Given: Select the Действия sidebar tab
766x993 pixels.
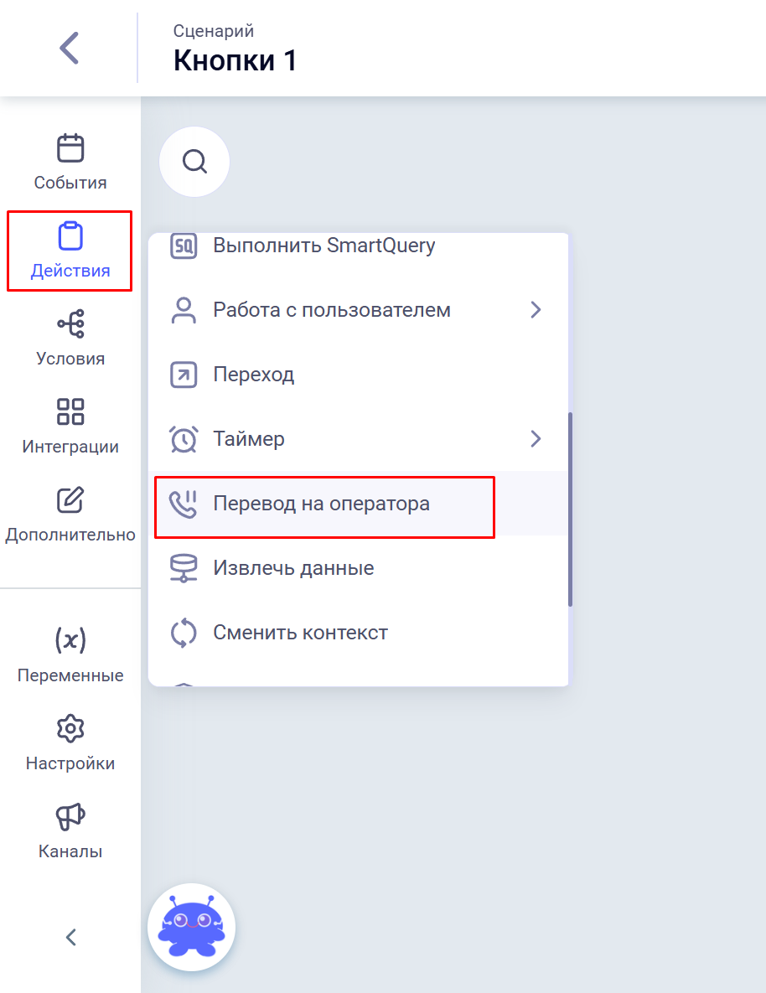Looking at the screenshot, I should 70,251.
